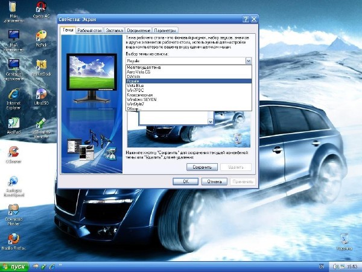This screenshot has width=362, height=272.
Task: Open the Мой компьютер desktop icon
Action: 14,40
